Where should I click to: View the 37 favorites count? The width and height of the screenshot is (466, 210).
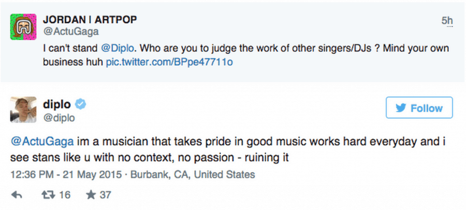click(105, 195)
